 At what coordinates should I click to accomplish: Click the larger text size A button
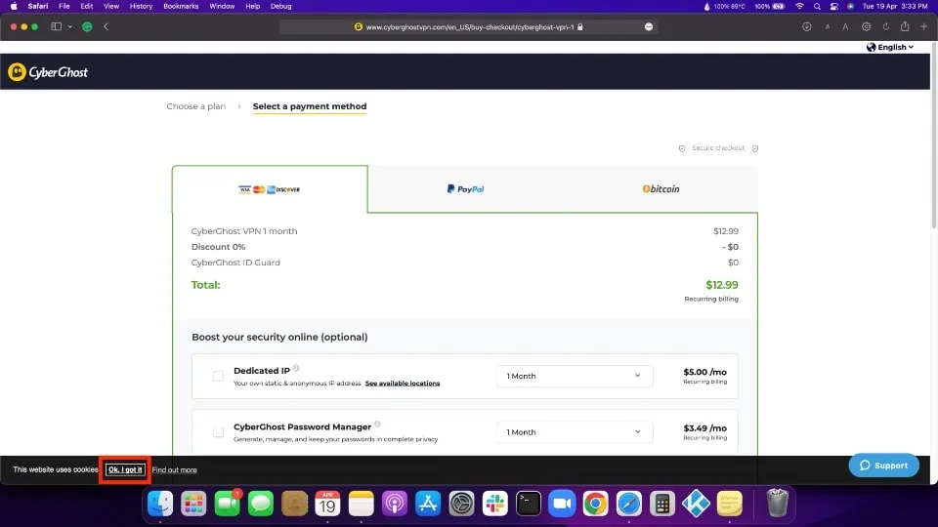845,27
